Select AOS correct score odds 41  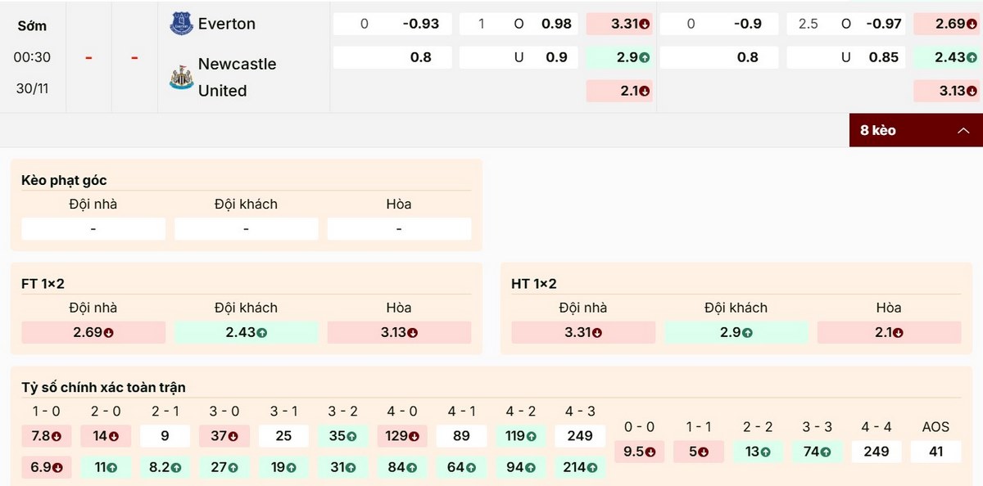point(935,451)
